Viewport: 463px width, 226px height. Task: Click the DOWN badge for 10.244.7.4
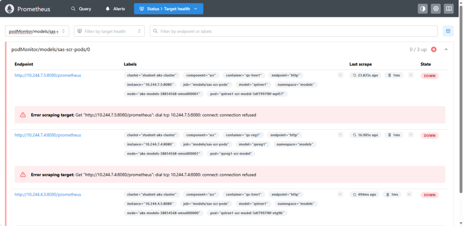(x=430, y=135)
